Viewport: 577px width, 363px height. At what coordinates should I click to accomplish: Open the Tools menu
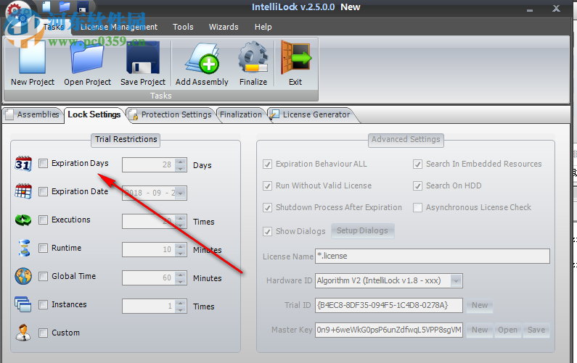tap(183, 27)
